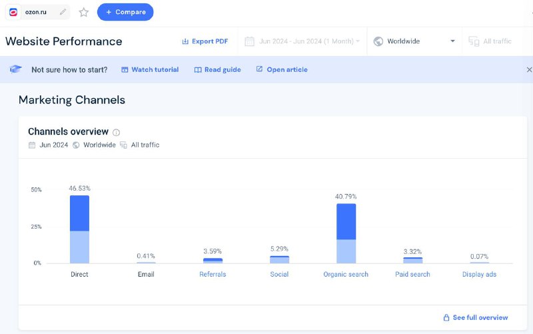
Task: Open the Watch tutorial link
Action: (150, 69)
